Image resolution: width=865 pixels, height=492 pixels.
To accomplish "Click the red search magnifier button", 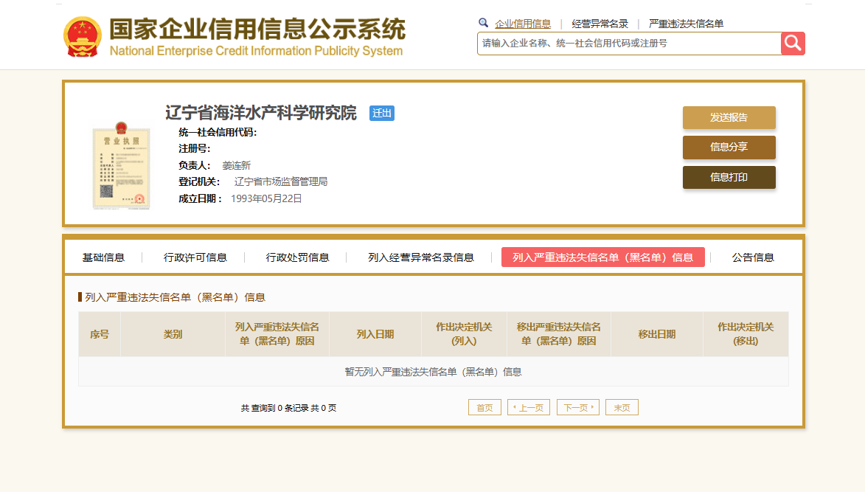I will pos(793,43).
